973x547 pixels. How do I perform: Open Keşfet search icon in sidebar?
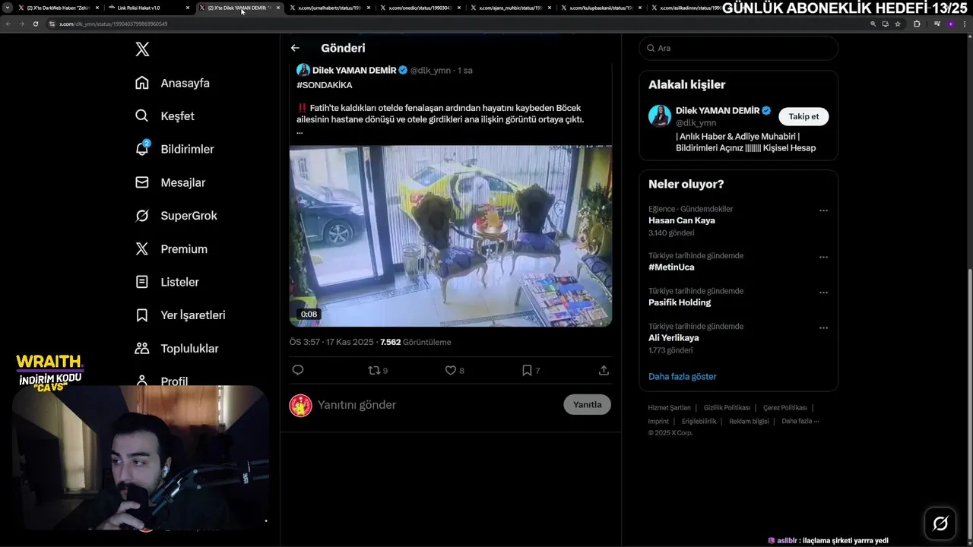pos(142,116)
